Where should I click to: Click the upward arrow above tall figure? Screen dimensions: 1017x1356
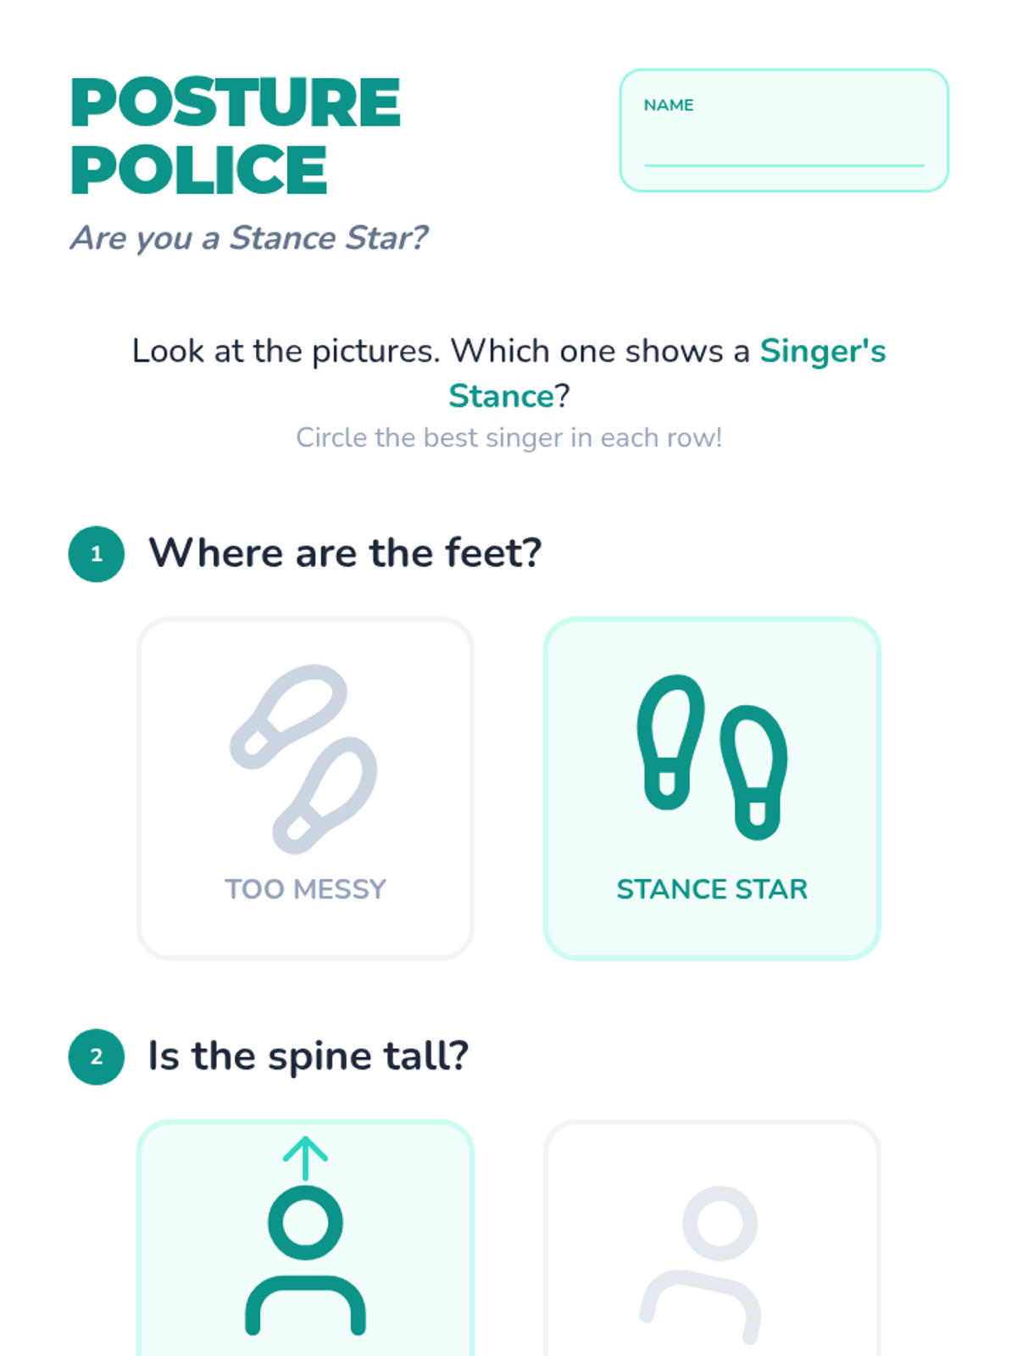(x=305, y=1159)
